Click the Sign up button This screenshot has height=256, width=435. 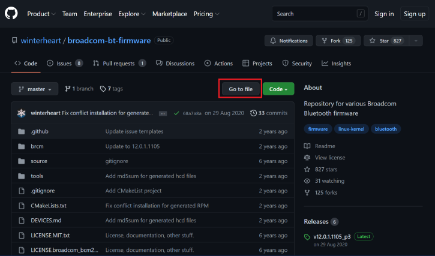414,14
